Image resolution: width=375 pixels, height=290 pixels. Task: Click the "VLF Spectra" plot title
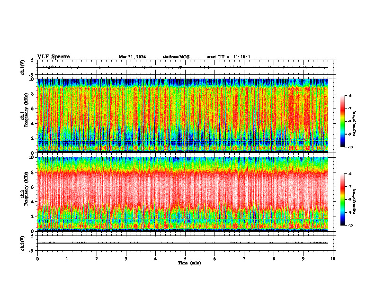54,57
